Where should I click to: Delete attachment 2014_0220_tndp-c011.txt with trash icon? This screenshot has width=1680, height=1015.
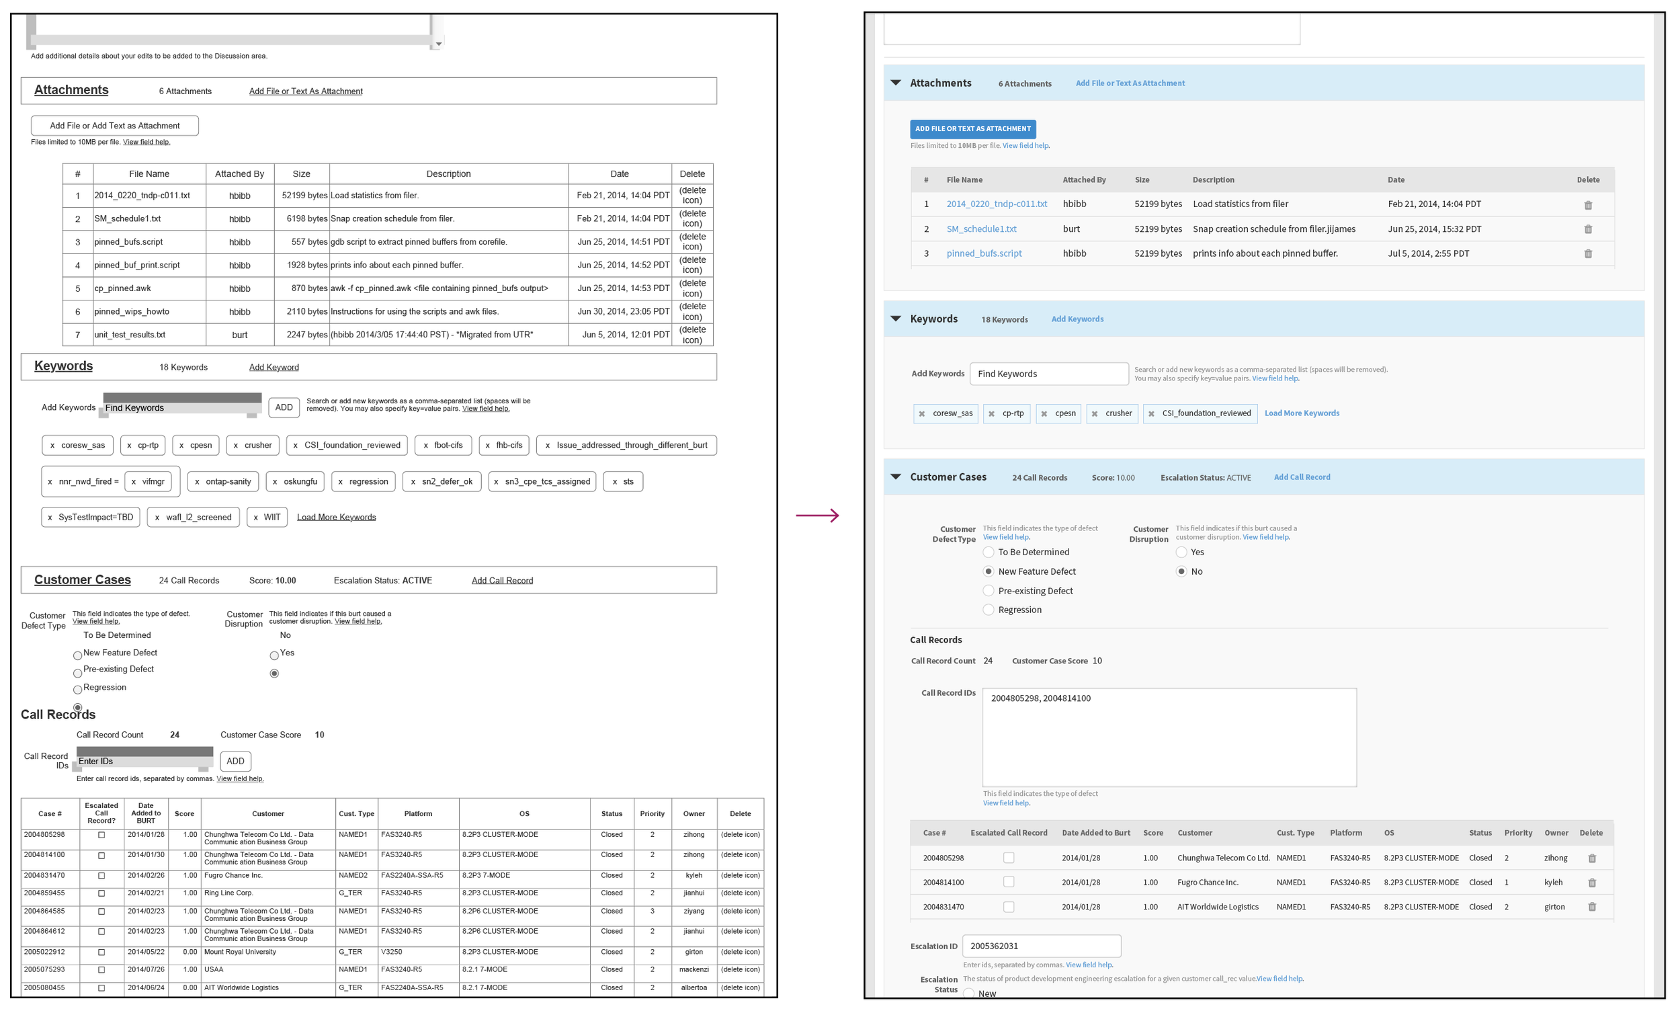(x=1587, y=205)
